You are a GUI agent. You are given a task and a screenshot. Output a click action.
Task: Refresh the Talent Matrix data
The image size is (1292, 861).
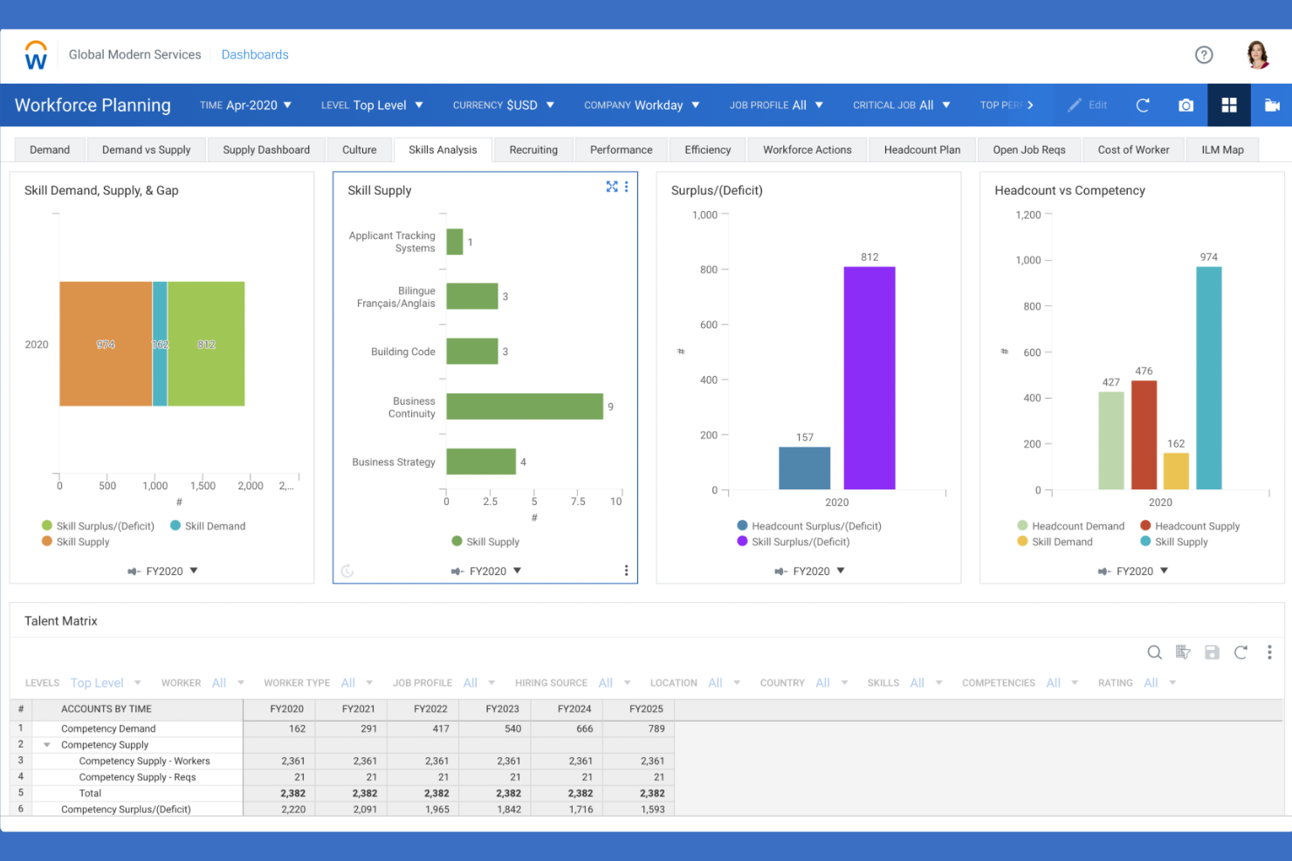point(1240,653)
